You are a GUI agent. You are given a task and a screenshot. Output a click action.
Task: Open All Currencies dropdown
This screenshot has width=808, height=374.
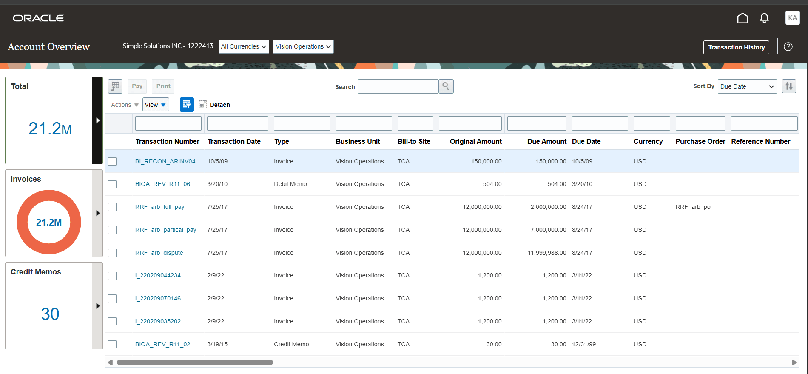(x=244, y=46)
